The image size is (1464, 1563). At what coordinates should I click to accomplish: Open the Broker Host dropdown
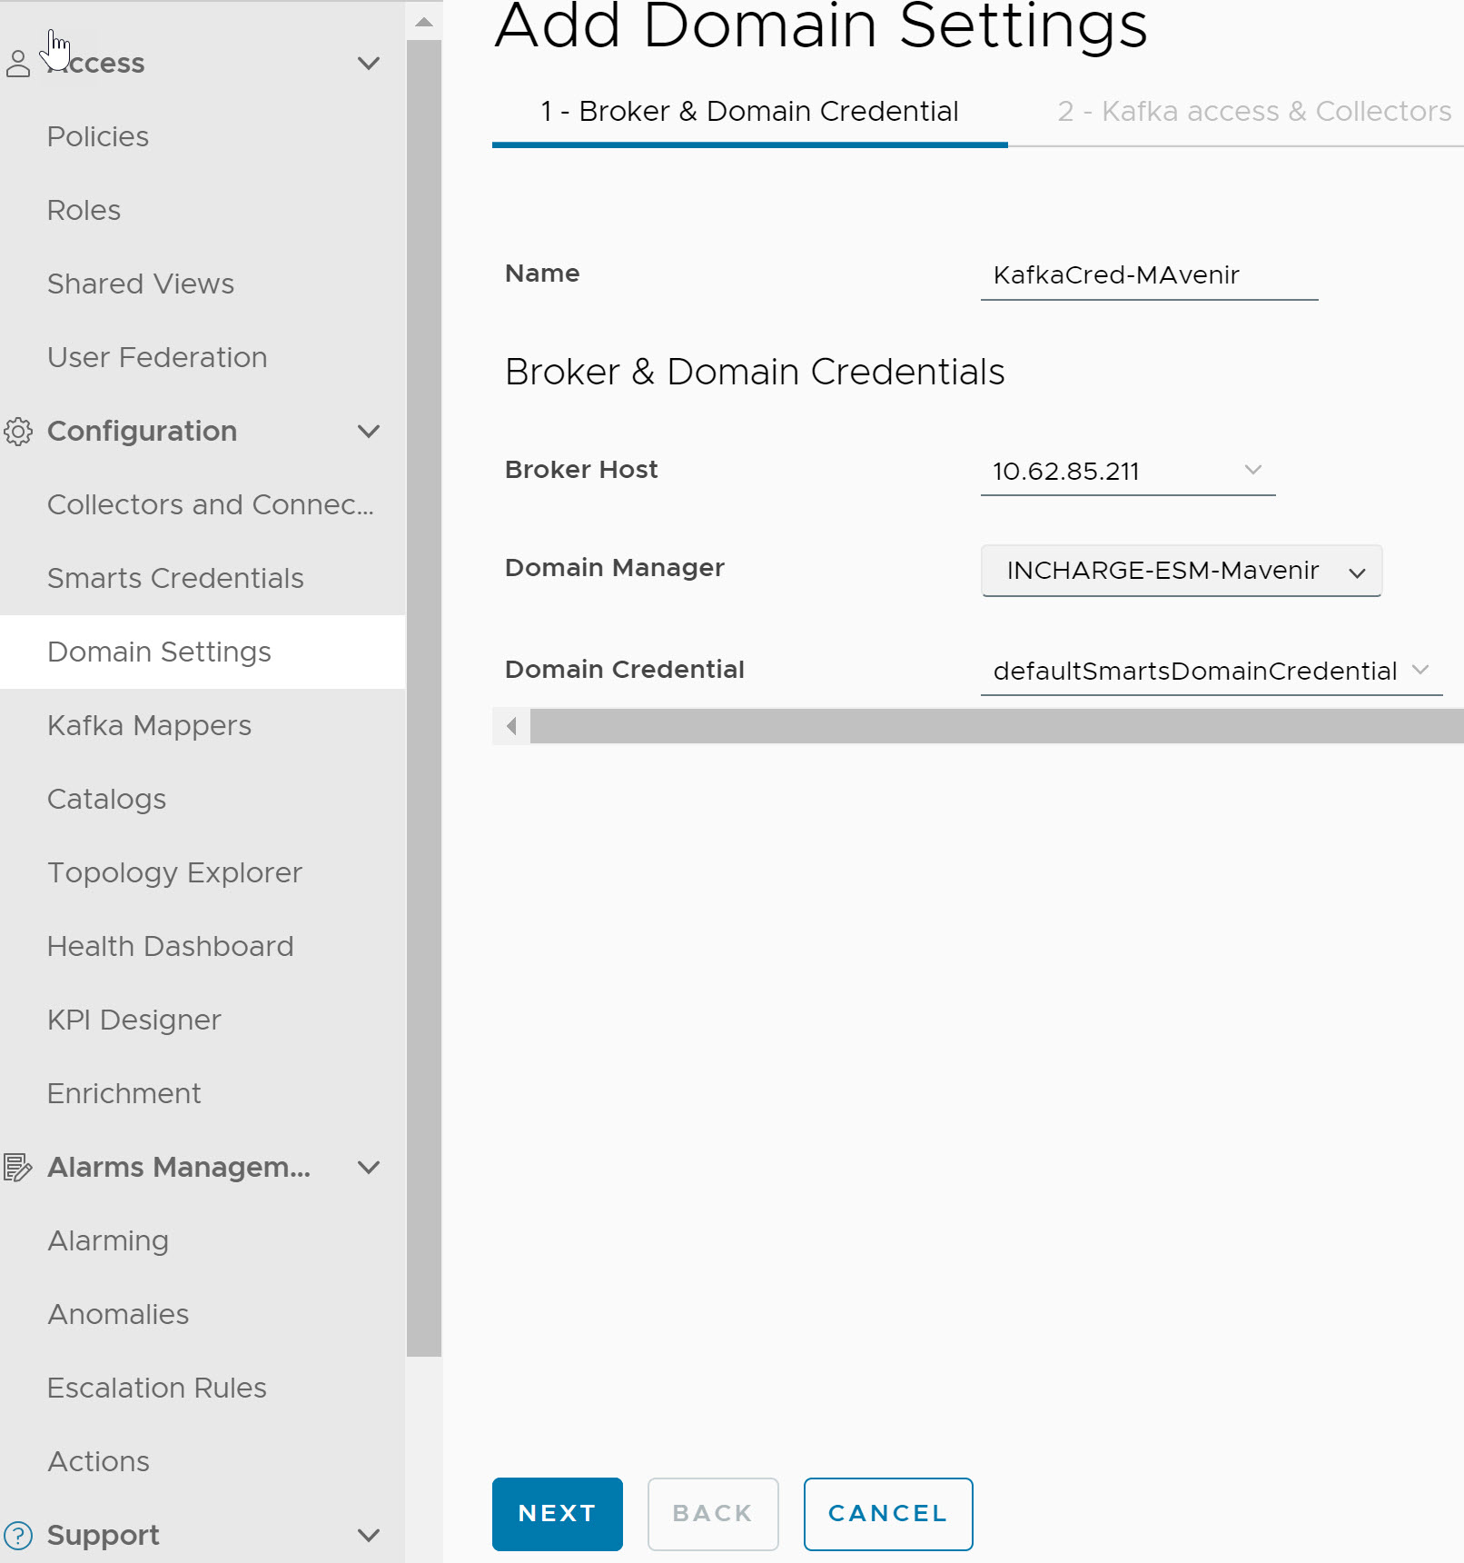[1128, 472]
